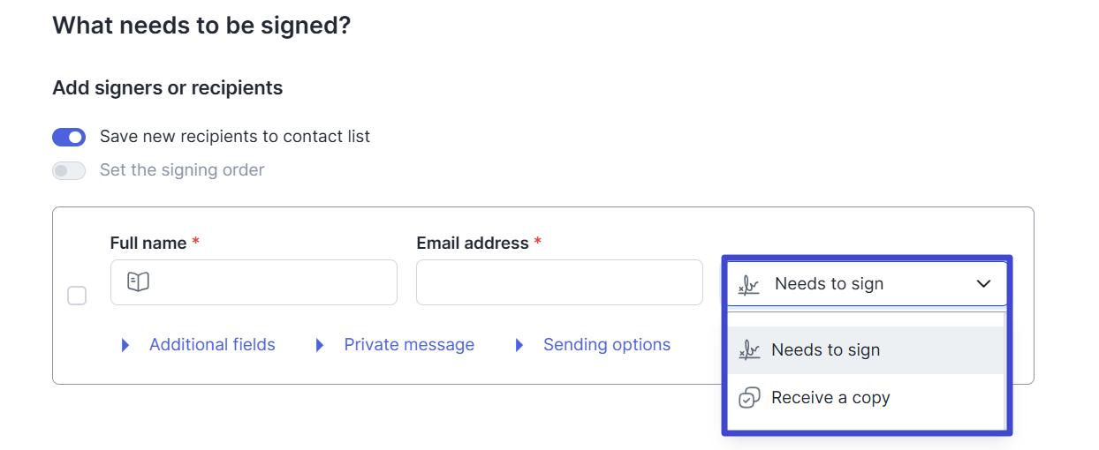The width and height of the screenshot is (1099, 450).
Task: Click the Set the signing order label
Action: (x=182, y=170)
